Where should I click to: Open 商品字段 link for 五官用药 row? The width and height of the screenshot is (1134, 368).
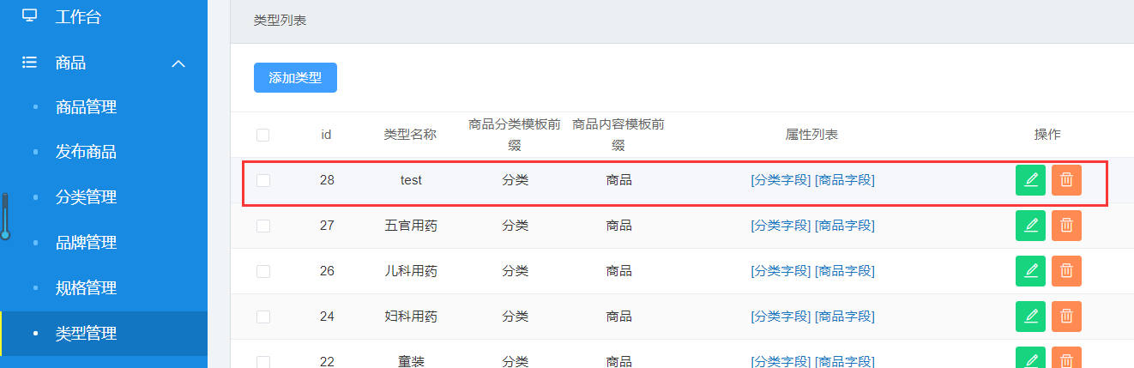pos(845,226)
